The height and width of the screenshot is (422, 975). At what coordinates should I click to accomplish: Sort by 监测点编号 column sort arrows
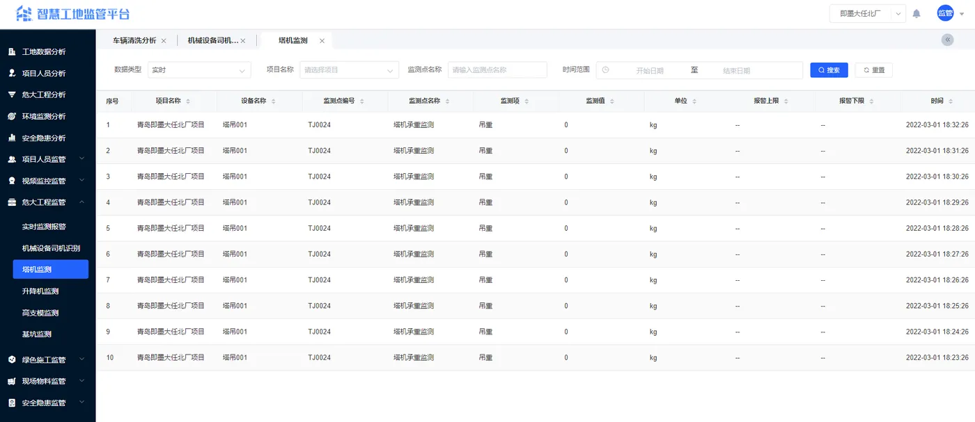(x=361, y=102)
